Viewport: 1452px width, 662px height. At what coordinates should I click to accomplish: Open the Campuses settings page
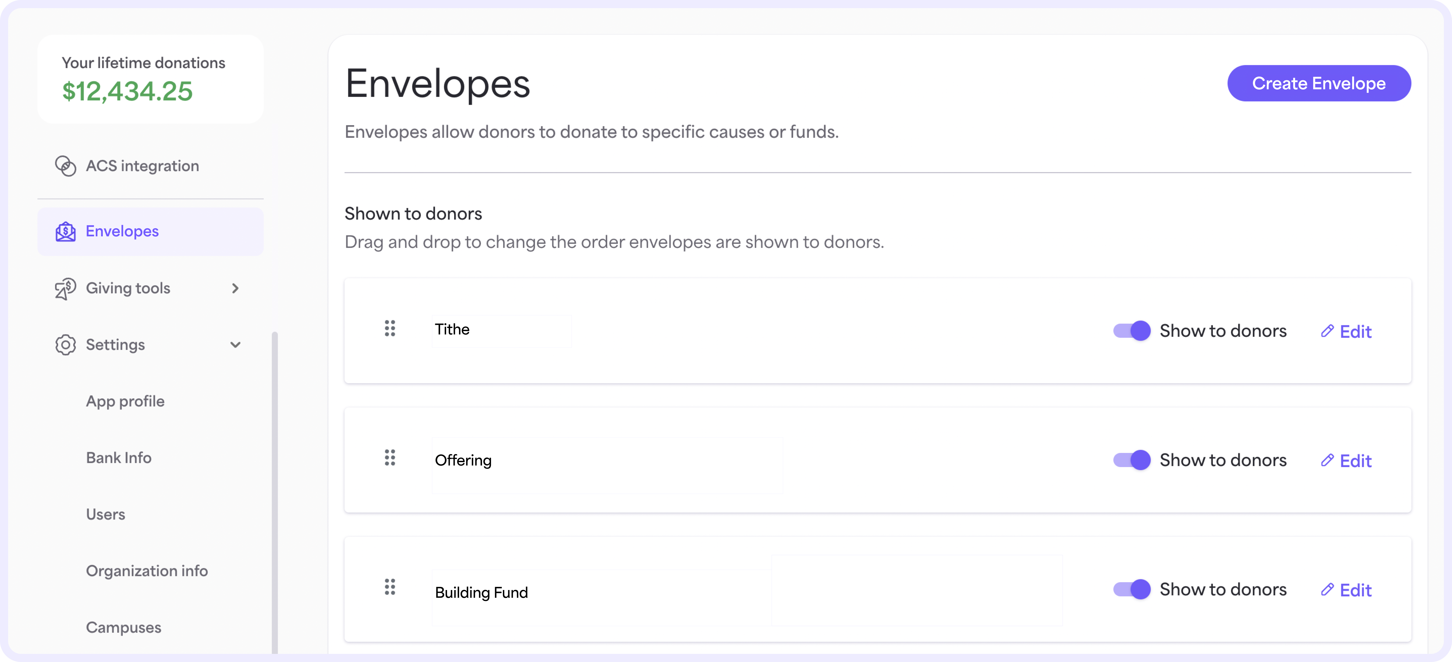tap(123, 628)
